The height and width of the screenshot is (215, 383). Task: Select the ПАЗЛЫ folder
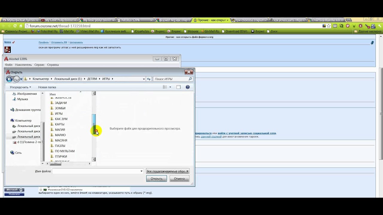point(57,146)
